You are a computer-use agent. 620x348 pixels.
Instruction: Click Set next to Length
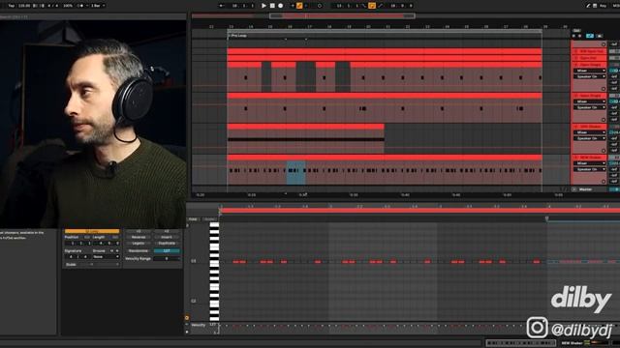click(115, 237)
